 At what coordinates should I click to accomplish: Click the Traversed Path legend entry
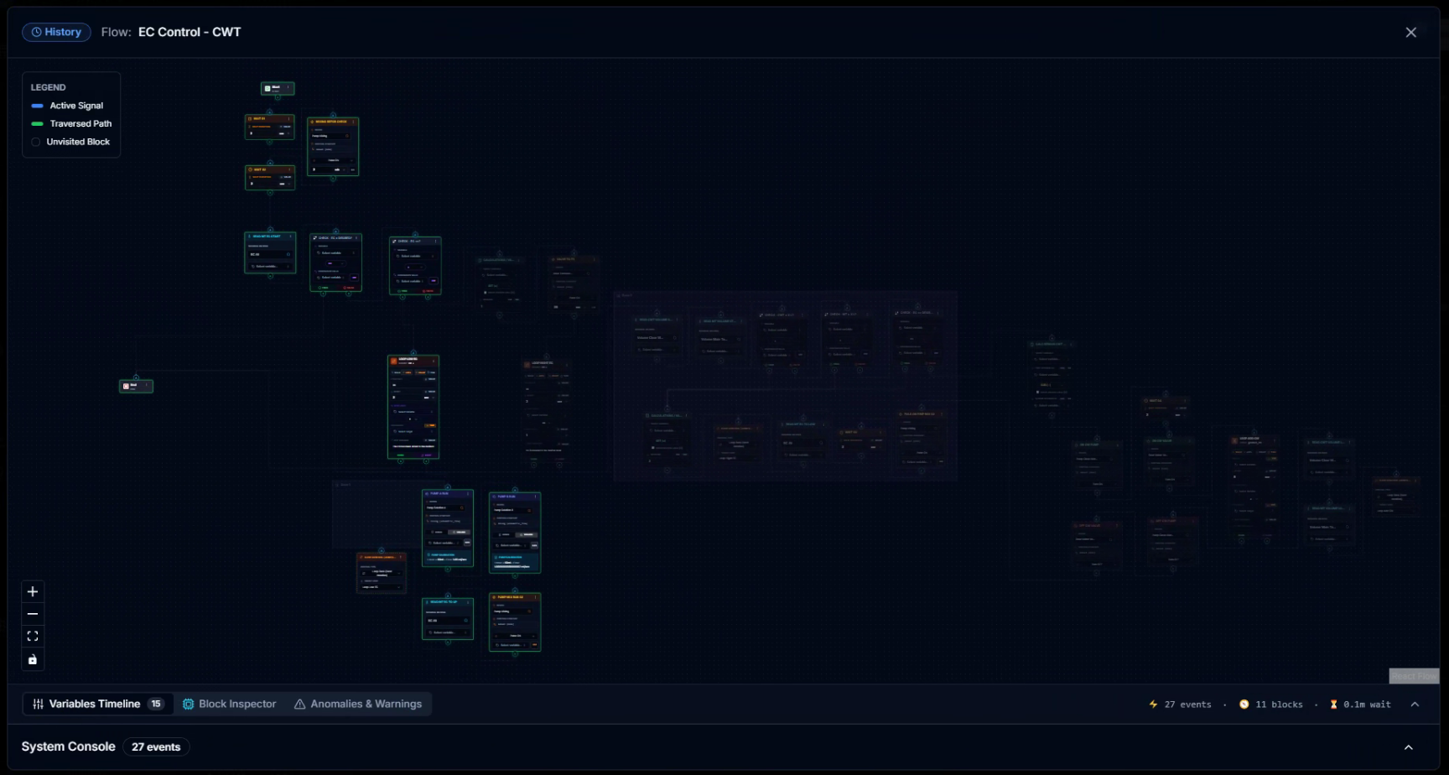click(71, 123)
